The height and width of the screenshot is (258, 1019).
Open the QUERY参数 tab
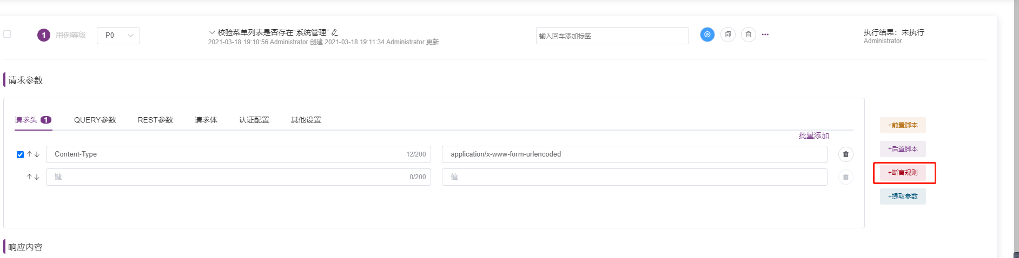pyautogui.click(x=95, y=120)
